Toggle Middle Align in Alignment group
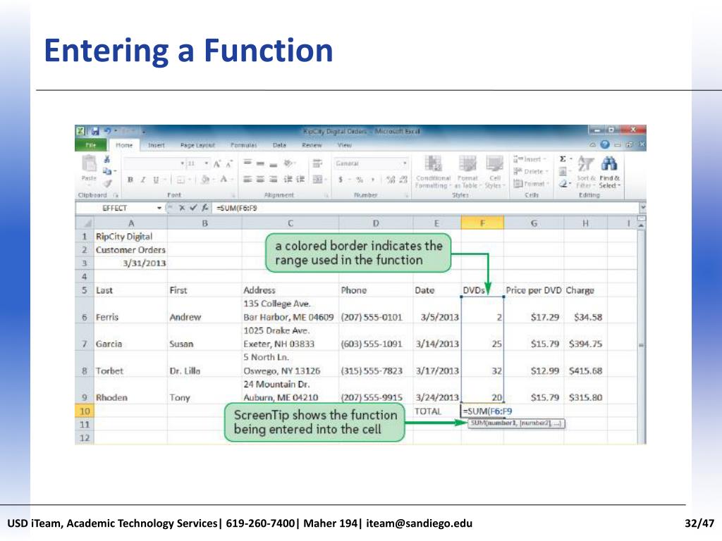The width and height of the screenshot is (722, 541). pos(261,163)
